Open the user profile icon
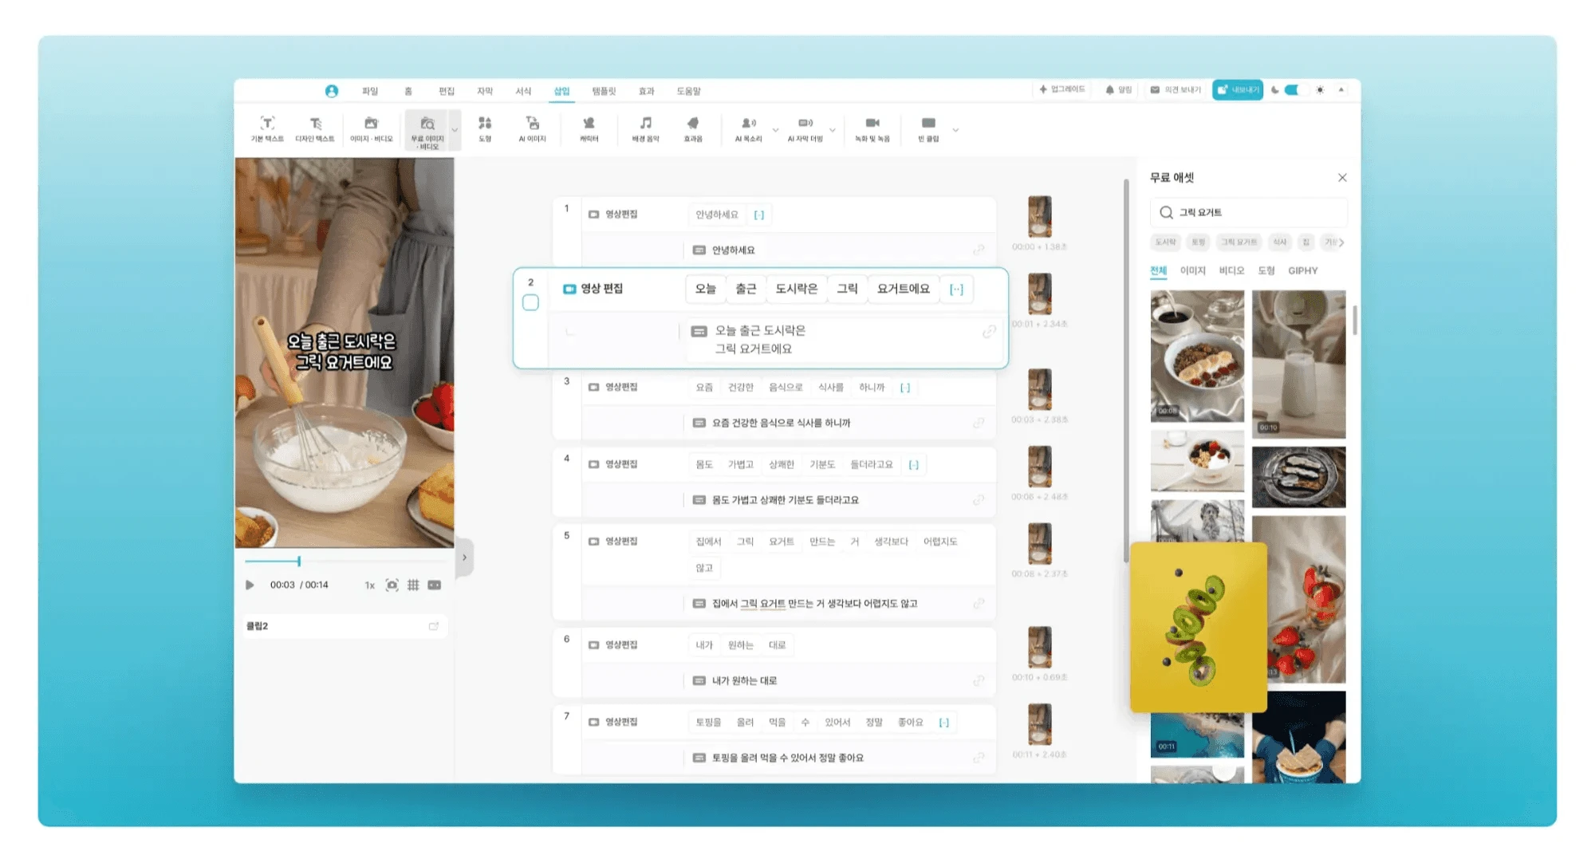 click(x=332, y=91)
